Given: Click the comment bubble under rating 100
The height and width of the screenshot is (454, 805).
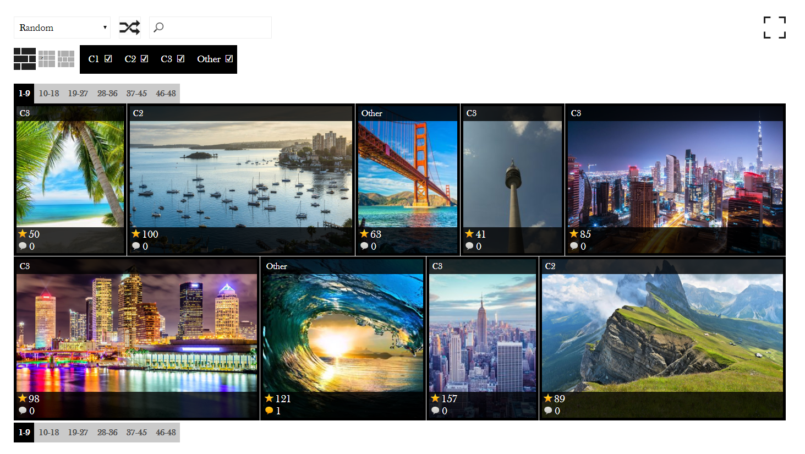Looking at the screenshot, I should (x=136, y=246).
